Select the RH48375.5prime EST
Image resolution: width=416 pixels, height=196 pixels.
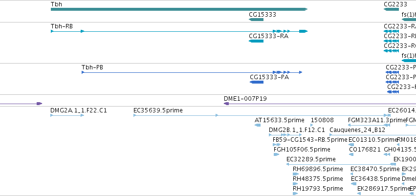pos(296,183)
